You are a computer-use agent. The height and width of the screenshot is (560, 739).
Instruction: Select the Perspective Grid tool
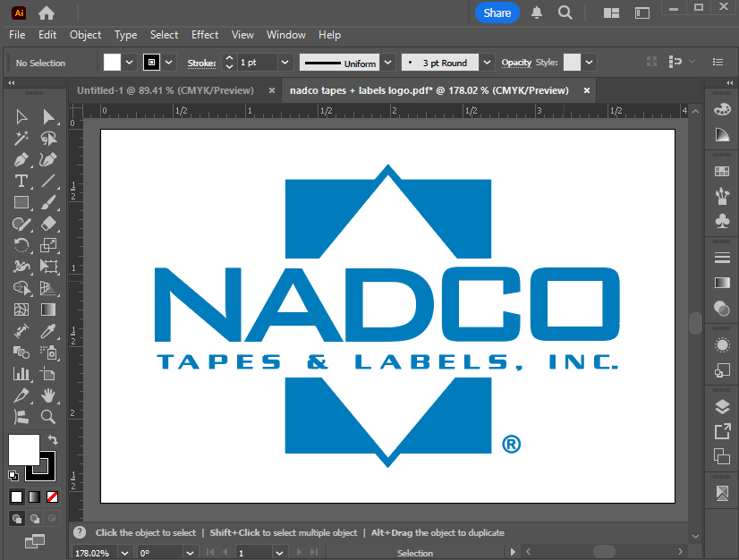pyautogui.click(x=48, y=288)
